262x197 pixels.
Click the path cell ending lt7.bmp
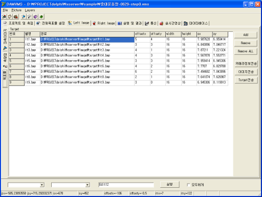tap(87, 72)
